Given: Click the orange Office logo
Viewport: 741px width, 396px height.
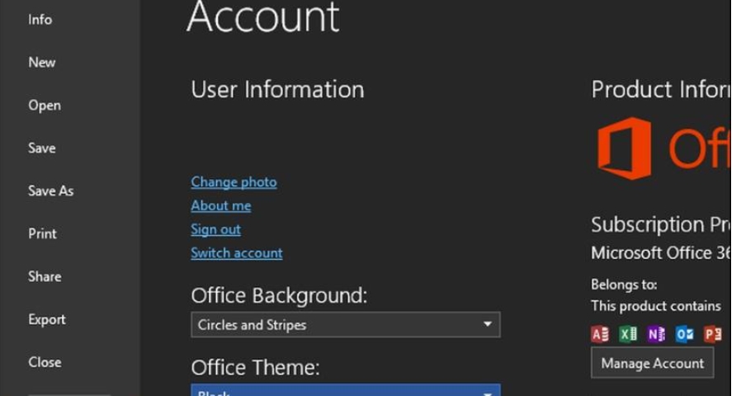Looking at the screenshot, I should 625,148.
